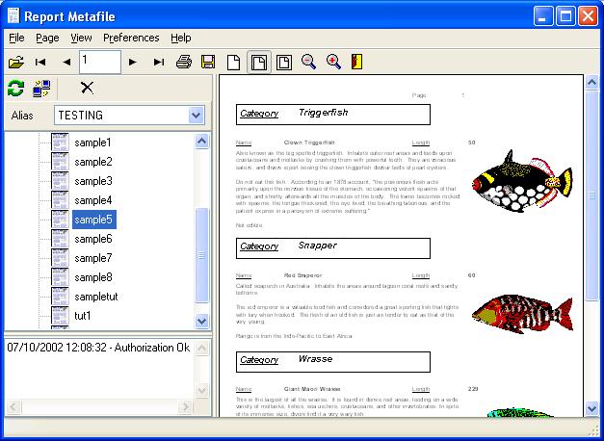Select sample3 in the report tree
Screen dimensions: 604x441
pyautogui.click(x=93, y=181)
